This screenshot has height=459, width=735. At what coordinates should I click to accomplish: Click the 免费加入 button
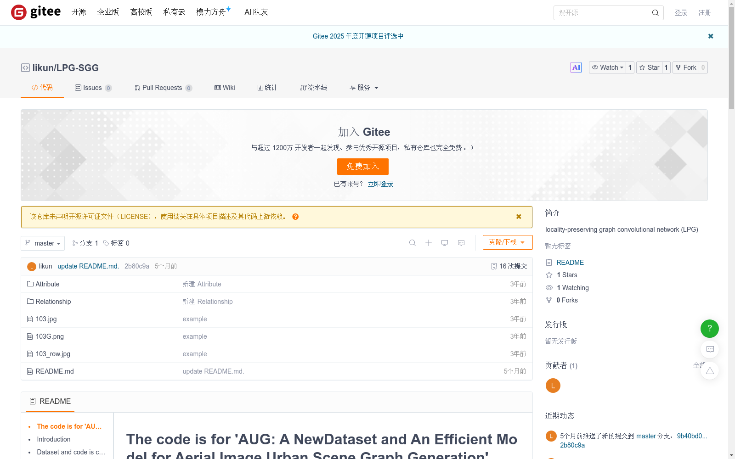(363, 167)
